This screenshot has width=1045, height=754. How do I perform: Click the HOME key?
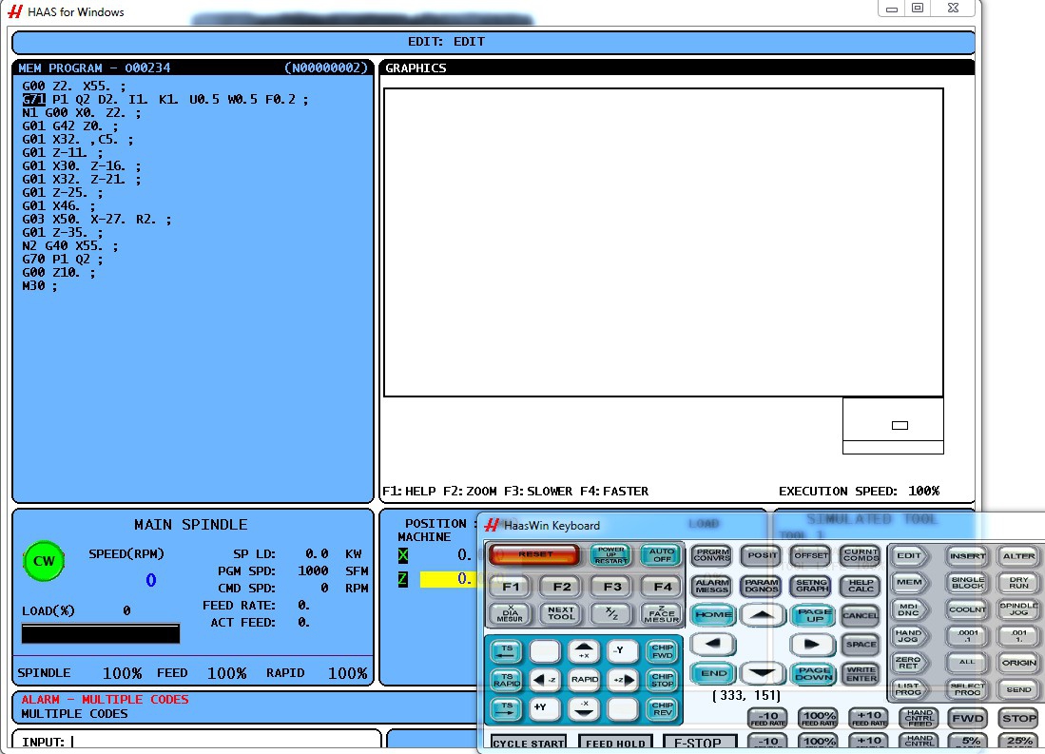point(713,614)
